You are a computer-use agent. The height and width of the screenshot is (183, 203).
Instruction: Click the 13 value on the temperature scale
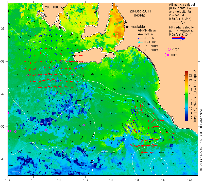pyautogui.click(x=191, y=118)
